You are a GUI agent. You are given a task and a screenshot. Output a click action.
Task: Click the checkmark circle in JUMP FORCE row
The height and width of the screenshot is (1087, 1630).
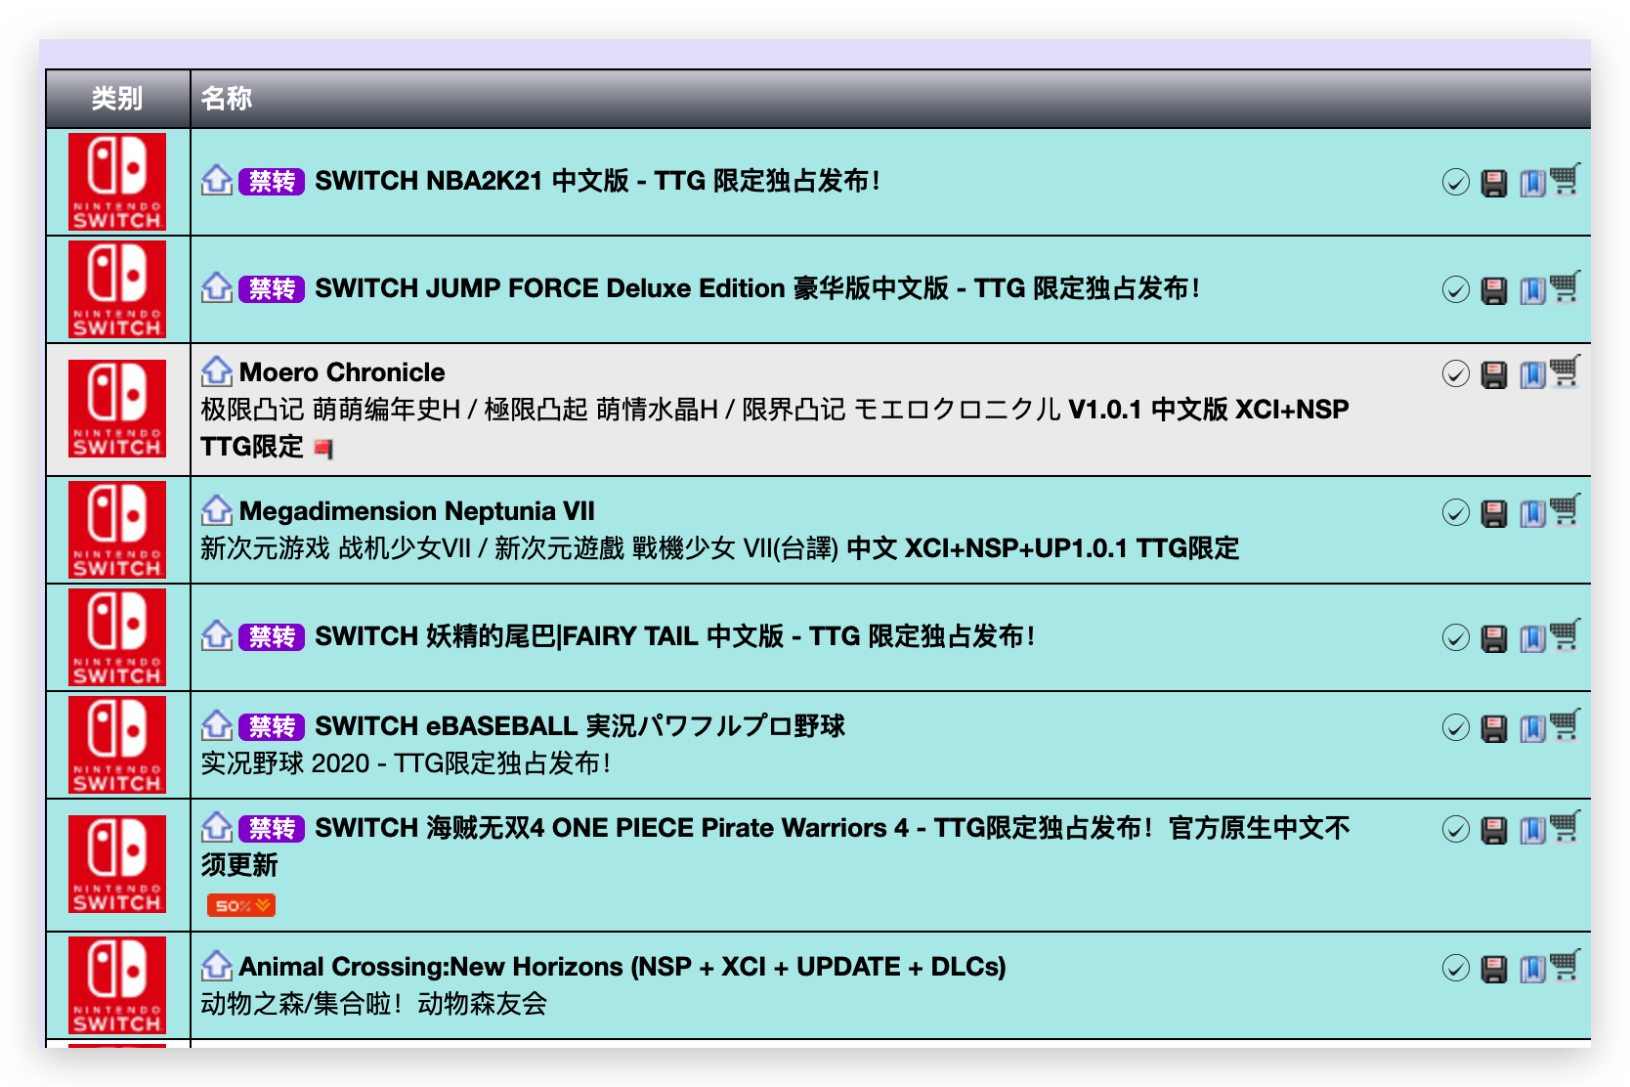point(1455,289)
